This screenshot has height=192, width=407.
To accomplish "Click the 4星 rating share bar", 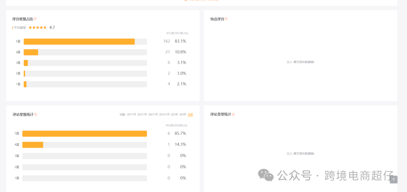I will (31, 52).
